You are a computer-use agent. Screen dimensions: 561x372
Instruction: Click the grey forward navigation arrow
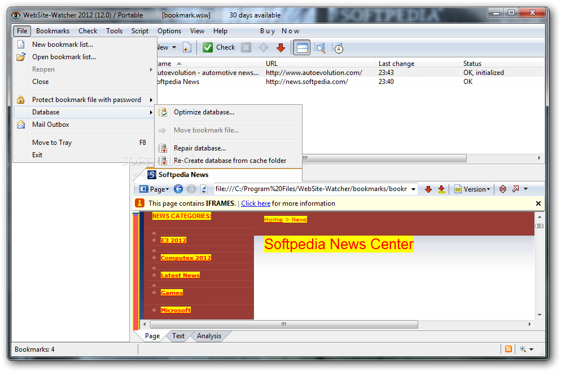click(191, 189)
